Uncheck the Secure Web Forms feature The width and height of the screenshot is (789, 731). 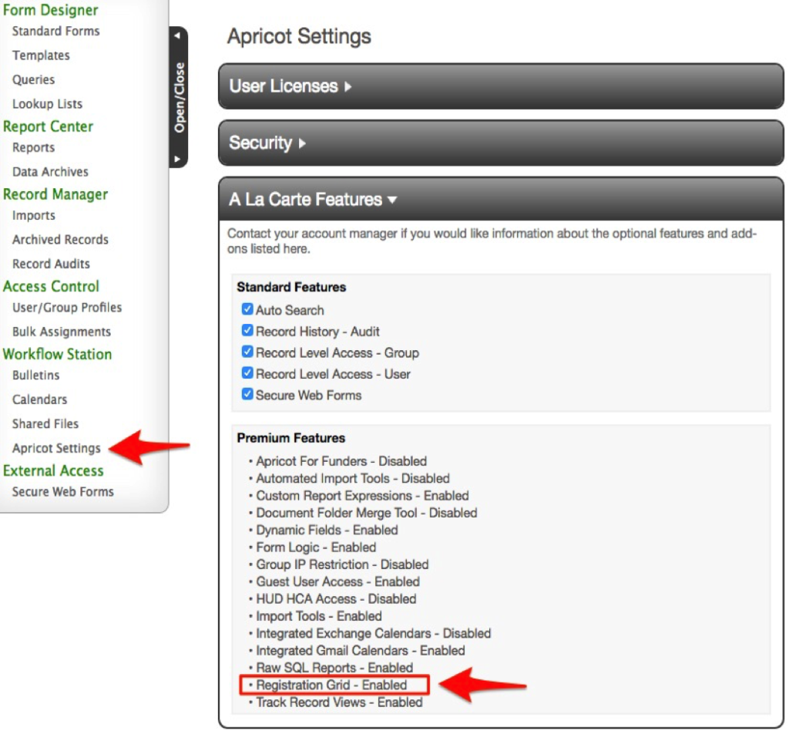247,395
